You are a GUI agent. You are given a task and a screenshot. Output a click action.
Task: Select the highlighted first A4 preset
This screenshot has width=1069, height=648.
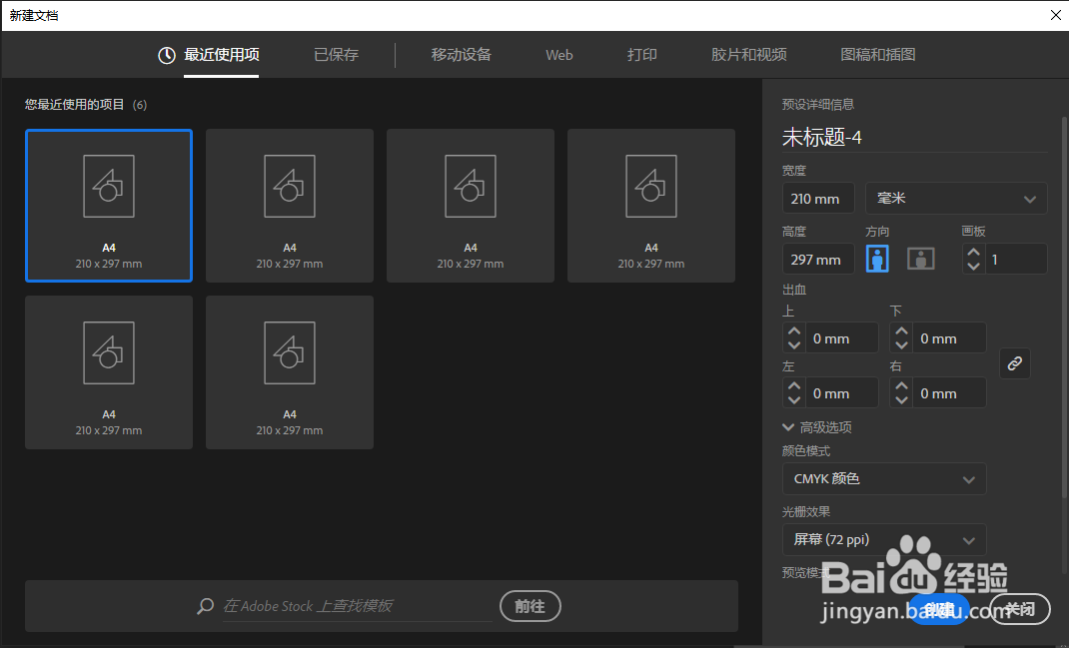click(x=109, y=205)
